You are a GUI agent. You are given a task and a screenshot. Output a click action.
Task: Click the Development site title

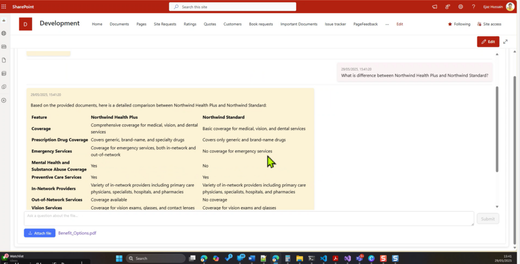click(x=60, y=23)
